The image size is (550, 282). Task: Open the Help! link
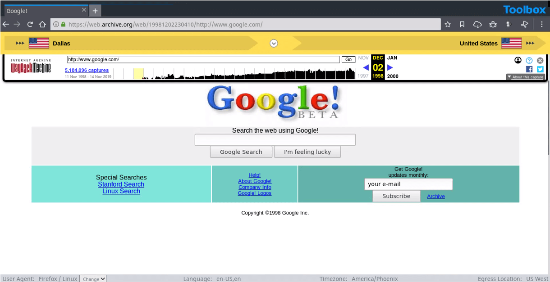point(255,175)
